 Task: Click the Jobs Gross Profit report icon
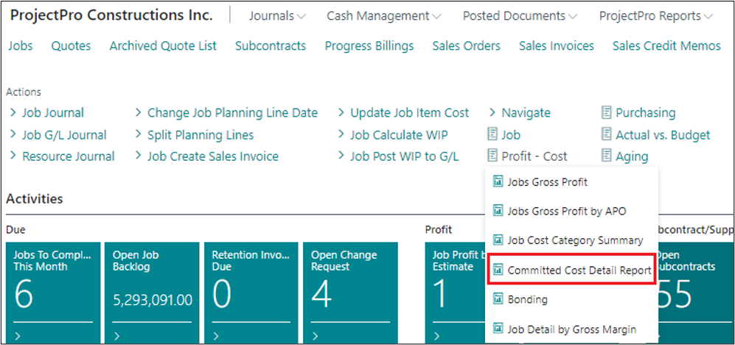(498, 181)
